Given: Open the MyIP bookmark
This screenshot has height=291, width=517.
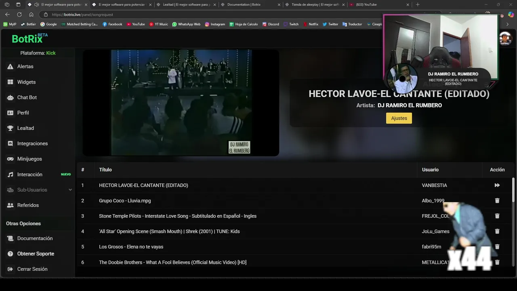Looking at the screenshot, I should tap(10, 24).
